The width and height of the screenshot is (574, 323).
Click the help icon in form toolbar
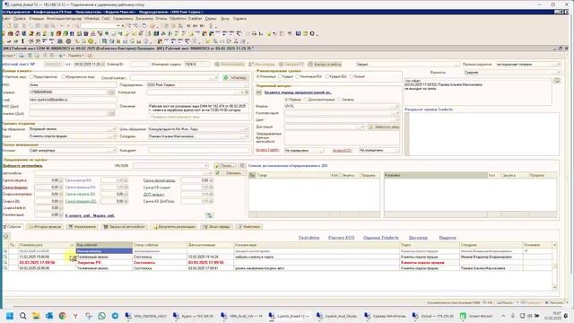(90, 56)
